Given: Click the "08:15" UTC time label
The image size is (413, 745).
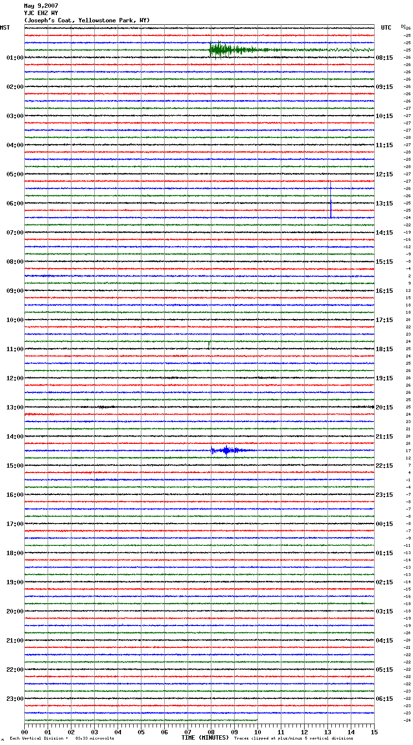Looking at the screenshot, I should coord(384,58).
